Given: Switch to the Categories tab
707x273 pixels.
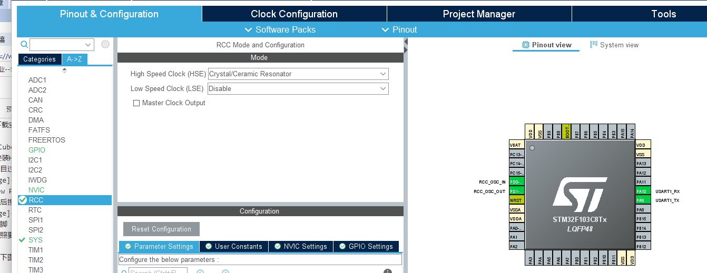Looking at the screenshot, I should point(40,59).
